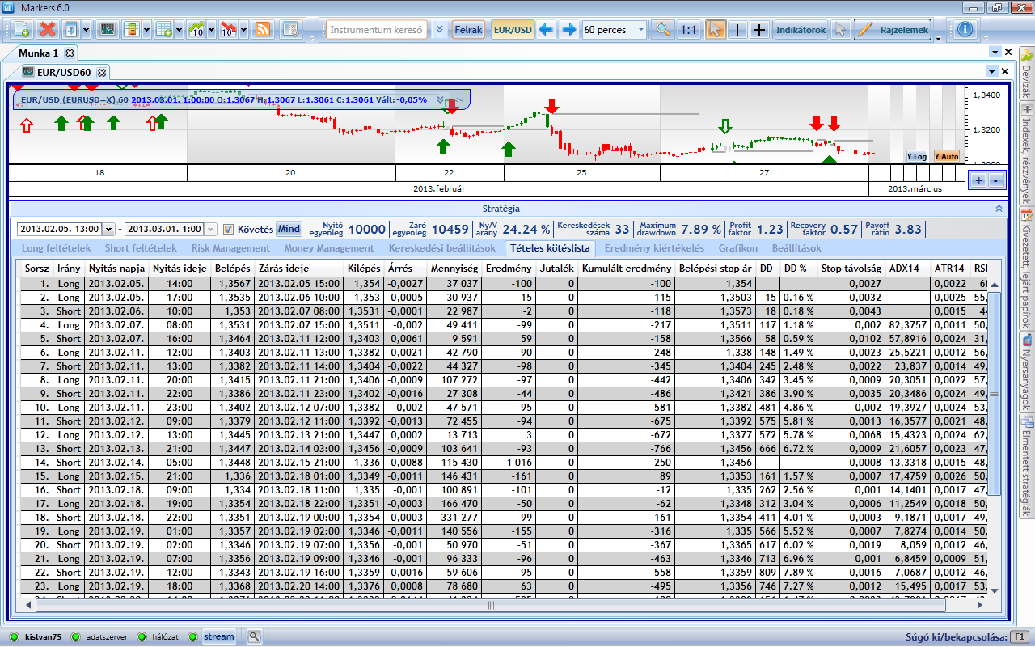Switch to Eredmény kiértékelés tab

[x=654, y=248]
